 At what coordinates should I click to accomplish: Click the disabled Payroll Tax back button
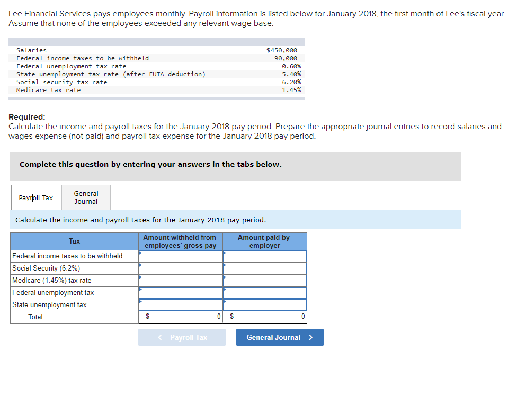(x=182, y=337)
